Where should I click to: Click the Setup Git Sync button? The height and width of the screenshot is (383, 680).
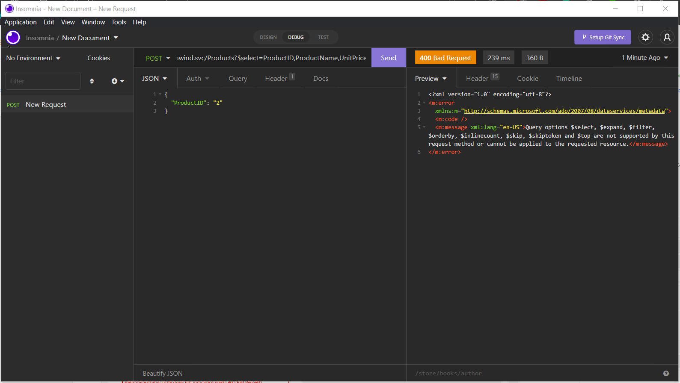tap(603, 38)
